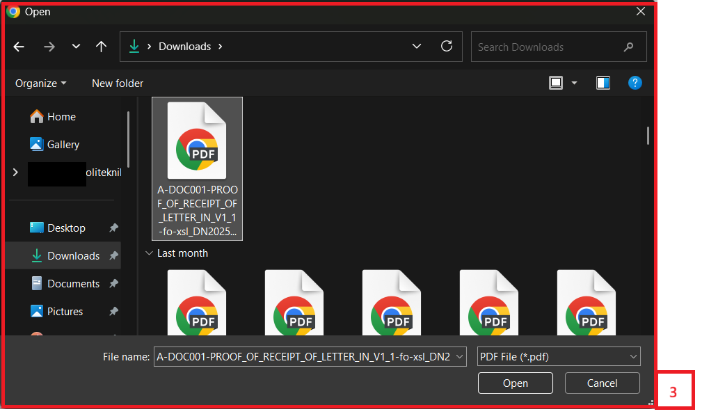Toggle the preview pane icon

603,83
